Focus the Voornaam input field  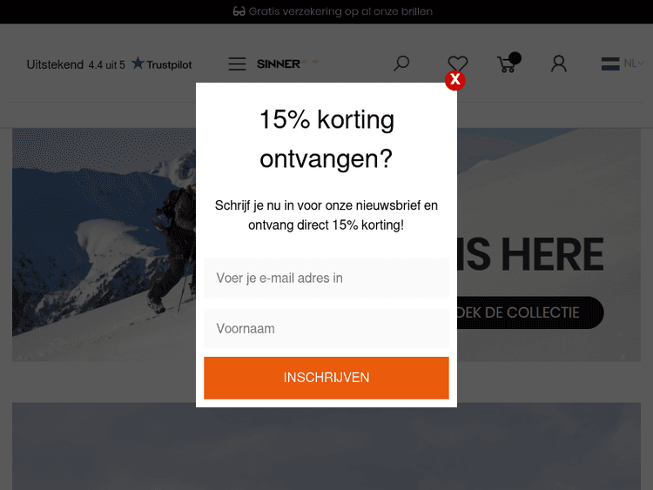coord(326,328)
